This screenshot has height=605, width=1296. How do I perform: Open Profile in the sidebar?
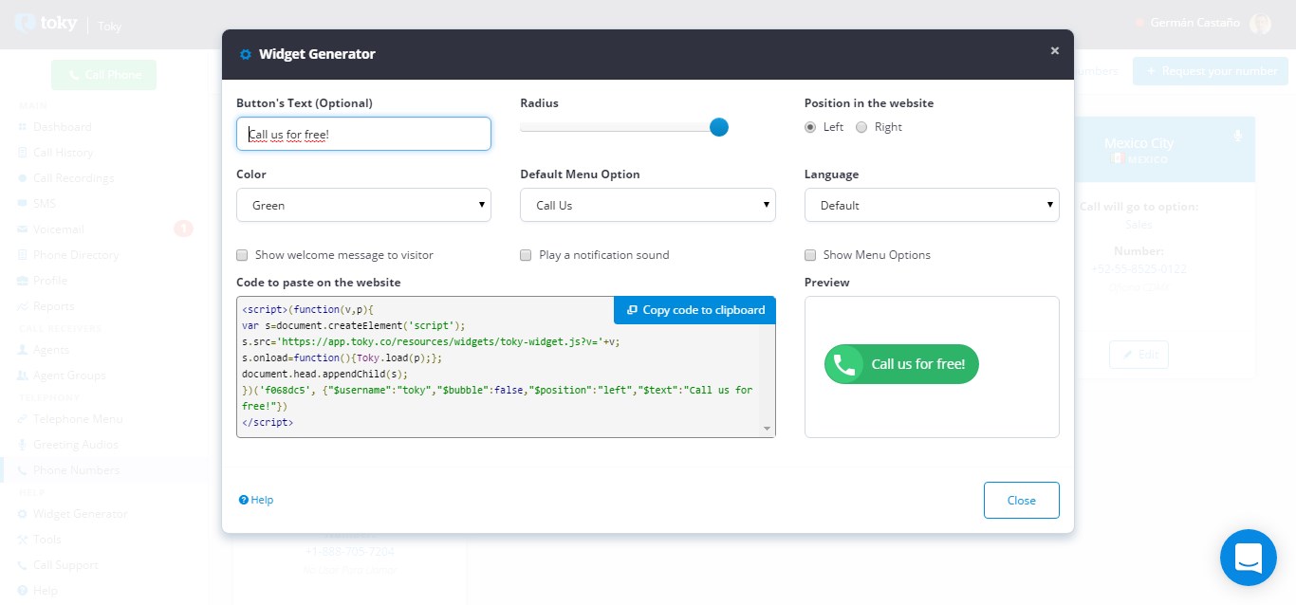pyautogui.click(x=50, y=281)
